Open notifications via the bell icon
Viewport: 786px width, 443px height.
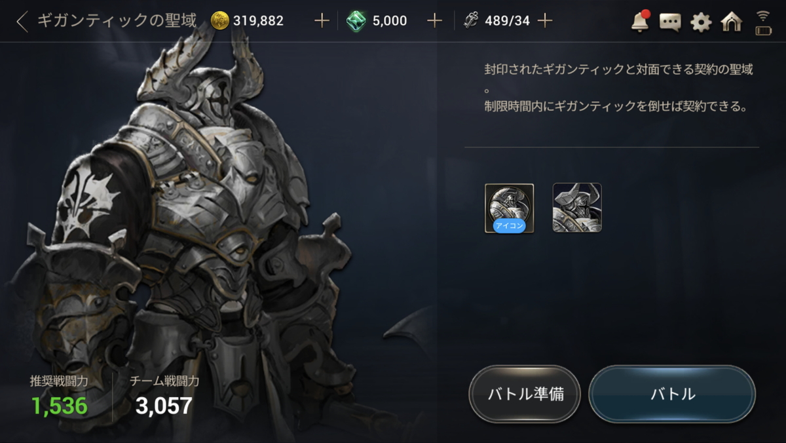[x=640, y=22]
